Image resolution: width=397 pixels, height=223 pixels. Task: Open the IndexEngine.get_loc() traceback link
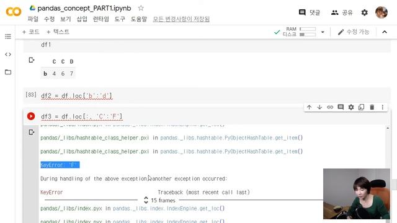169,208
